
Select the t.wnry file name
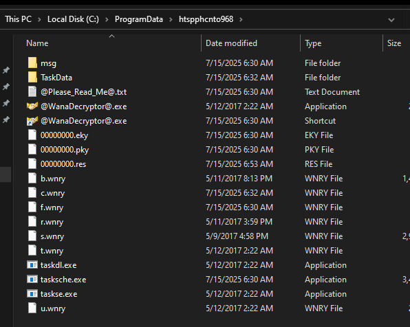click(x=52, y=251)
